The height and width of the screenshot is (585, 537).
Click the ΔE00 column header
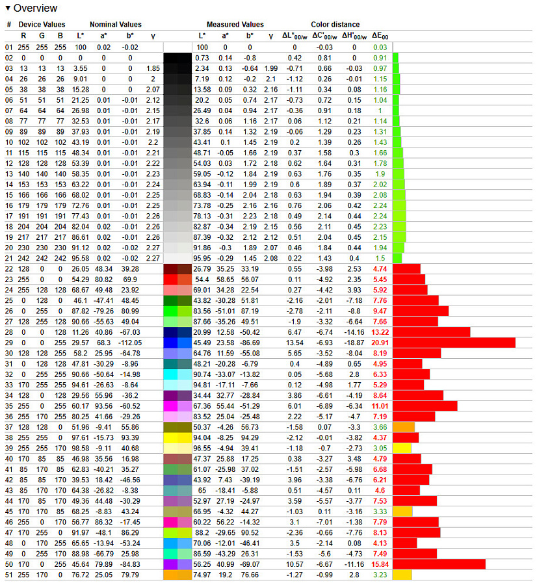[380, 36]
